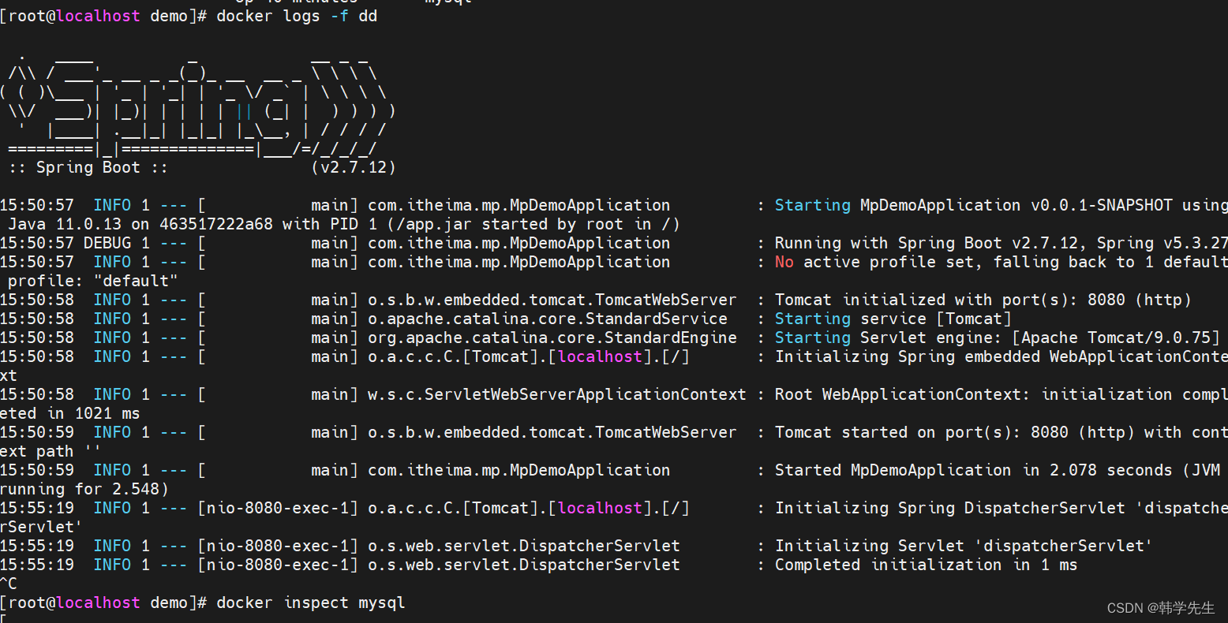Viewport: 1228px width, 623px height.
Task: Select the '(v2.7.12)' version text
Action: (x=354, y=167)
